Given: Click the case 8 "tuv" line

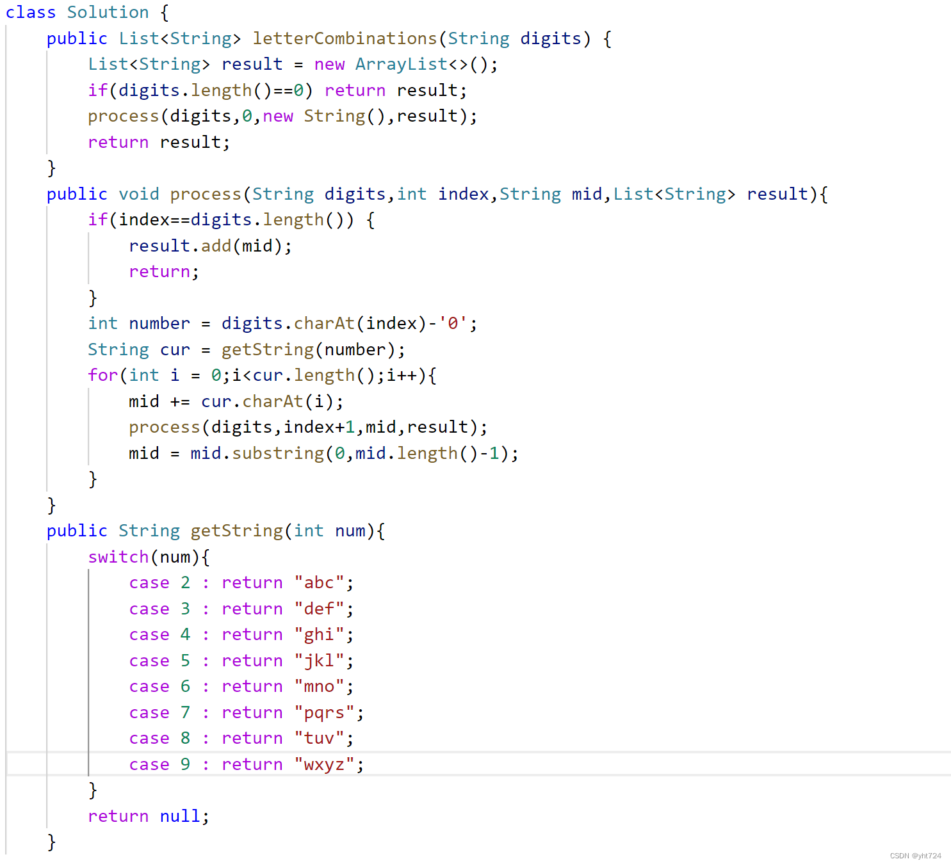Looking at the screenshot, I should click(241, 738).
